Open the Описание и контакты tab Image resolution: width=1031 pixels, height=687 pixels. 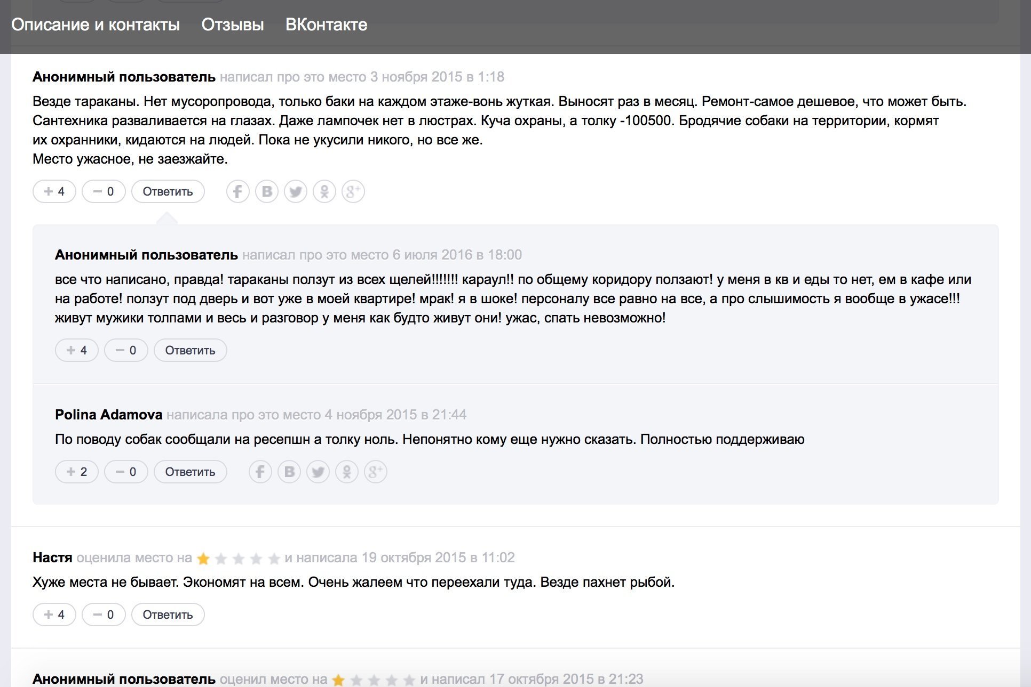pyautogui.click(x=96, y=25)
